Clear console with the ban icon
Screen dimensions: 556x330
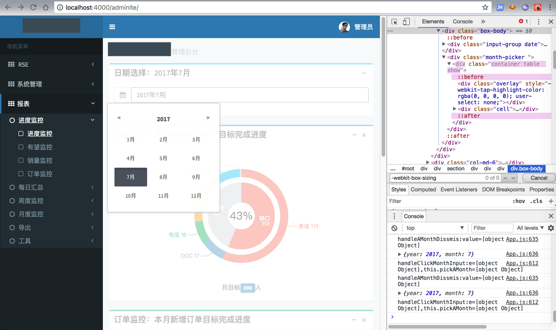point(394,228)
